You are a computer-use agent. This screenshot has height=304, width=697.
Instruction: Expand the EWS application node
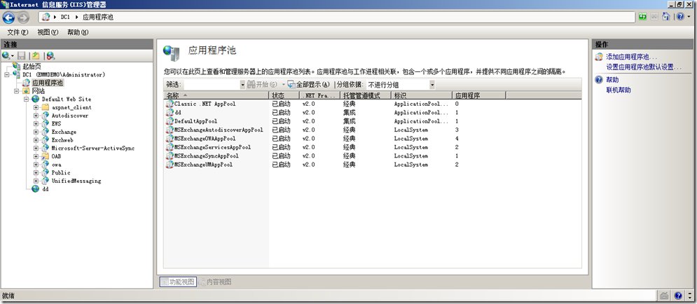point(36,123)
